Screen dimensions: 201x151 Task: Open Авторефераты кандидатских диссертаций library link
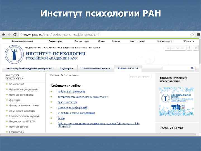(83, 97)
